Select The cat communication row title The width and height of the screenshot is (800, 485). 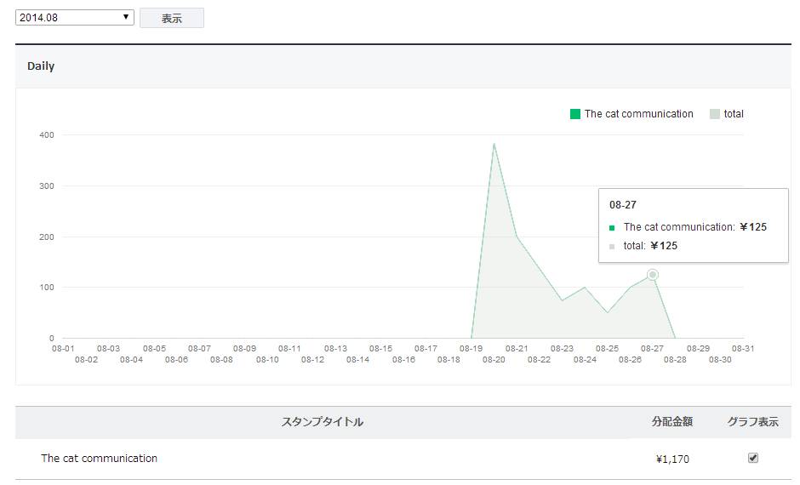coord(99,459)
